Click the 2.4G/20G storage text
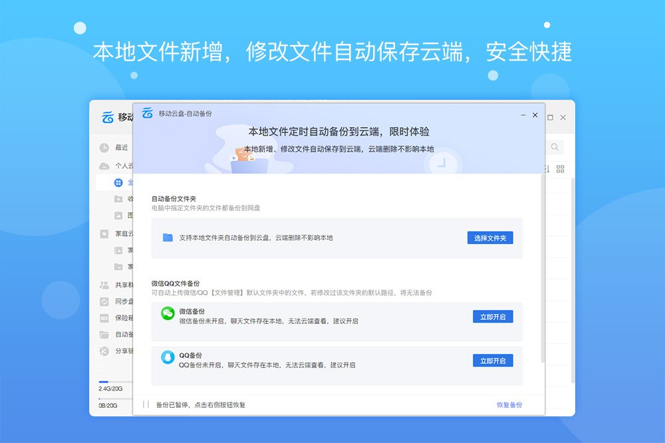This screenshot has width=665, height=443. point(110,388)
